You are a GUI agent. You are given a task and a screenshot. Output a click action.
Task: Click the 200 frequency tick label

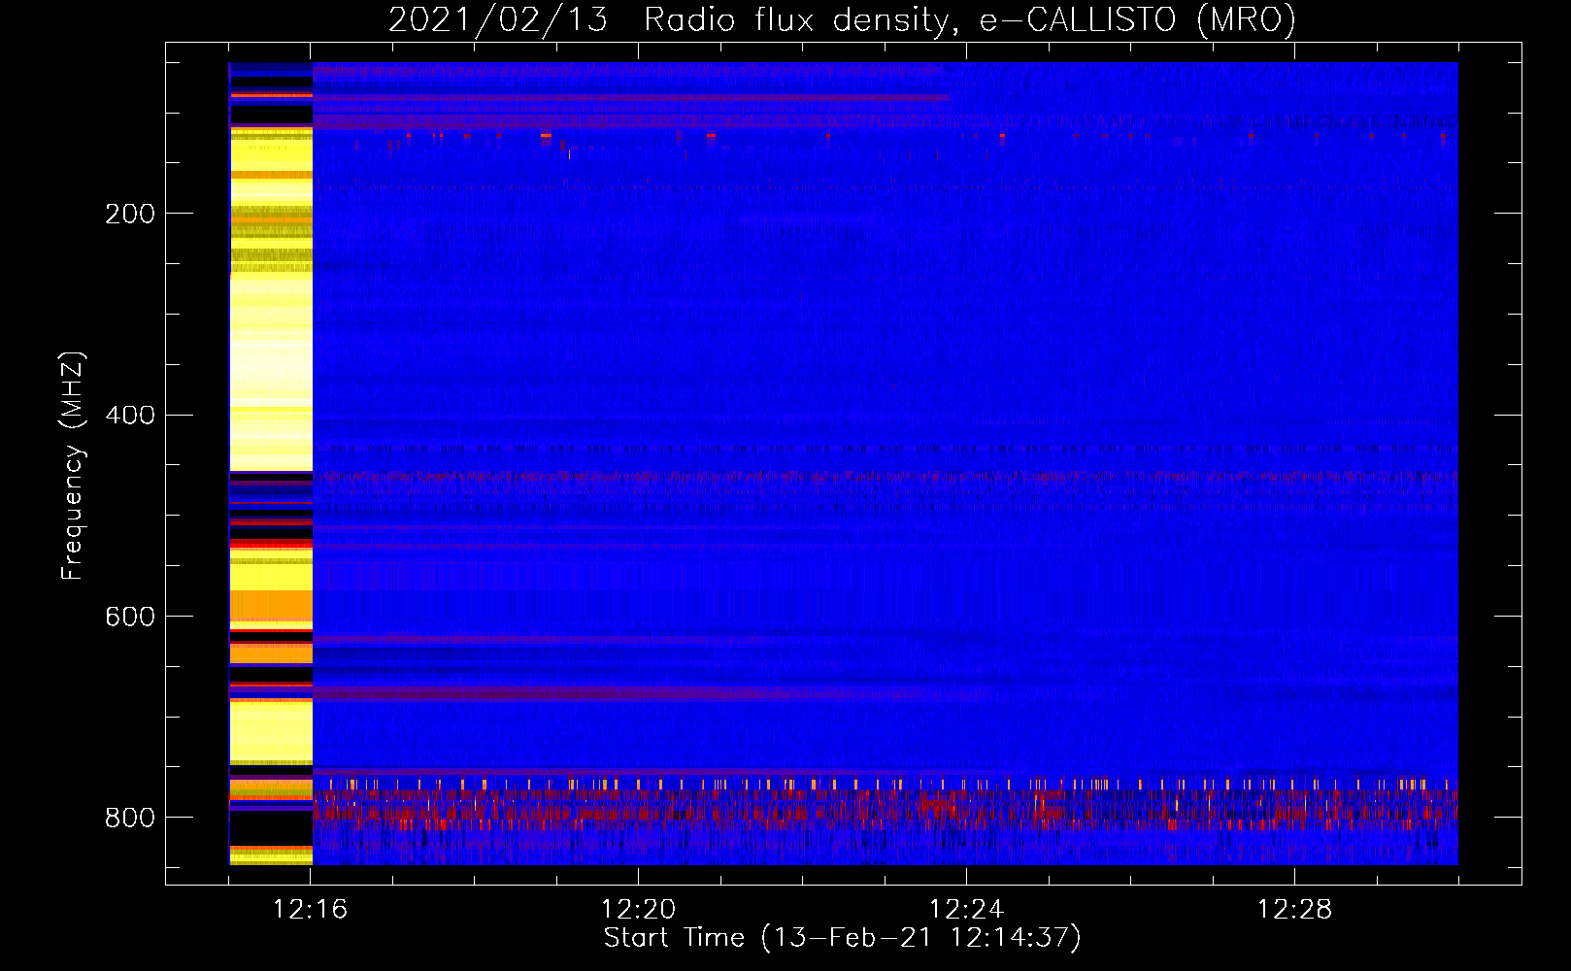[x=130, y=214]
